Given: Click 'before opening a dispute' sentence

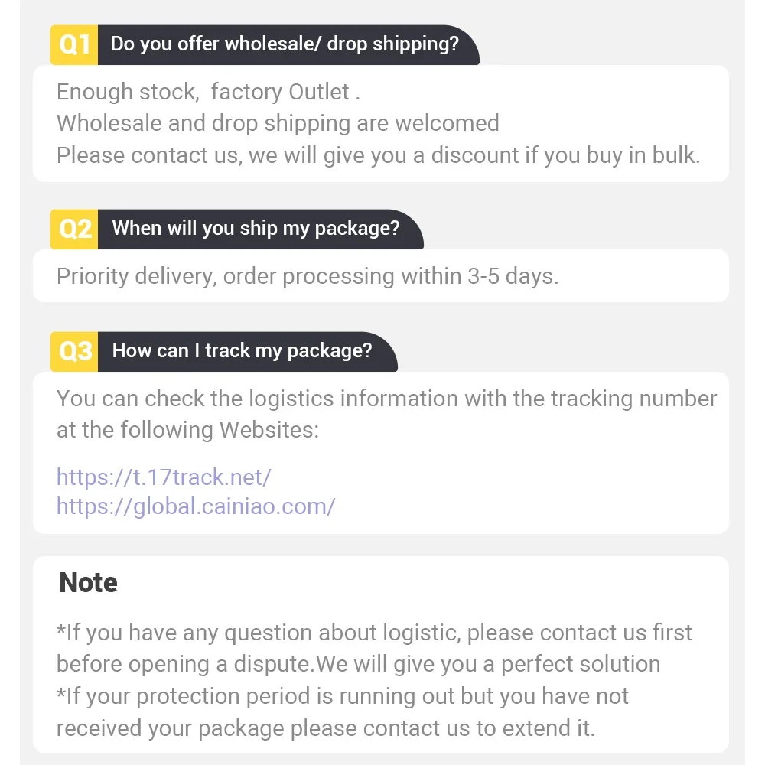Looking at the screenshot, I should pos(359,665).
